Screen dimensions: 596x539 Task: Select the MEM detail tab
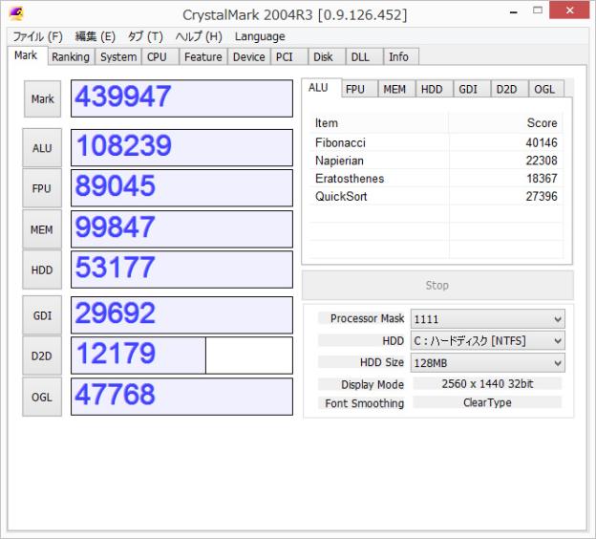(396, 89)
